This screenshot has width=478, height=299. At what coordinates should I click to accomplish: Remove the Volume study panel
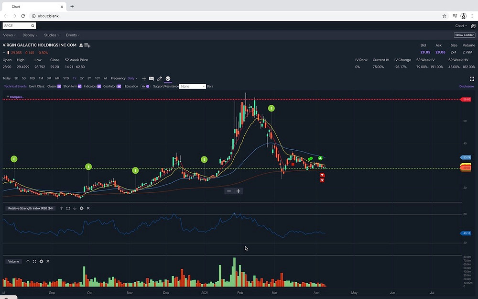coord(48,261)
